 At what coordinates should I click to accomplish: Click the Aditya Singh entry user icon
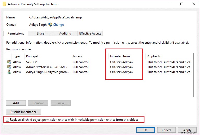[9, 72]
